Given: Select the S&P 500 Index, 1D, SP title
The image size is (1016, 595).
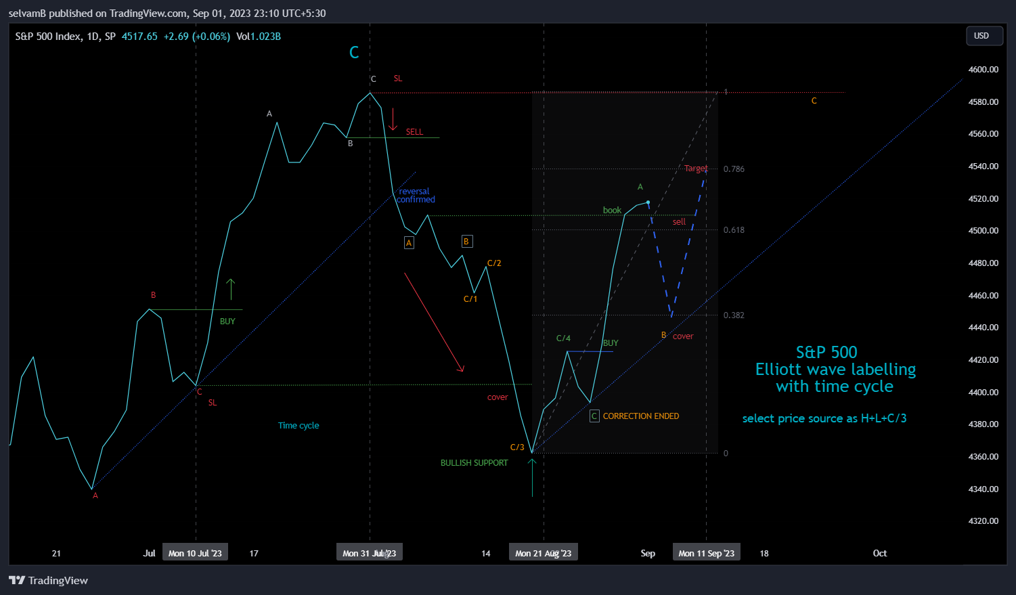Looking at the screenshot, I should [x=65, y=37].
